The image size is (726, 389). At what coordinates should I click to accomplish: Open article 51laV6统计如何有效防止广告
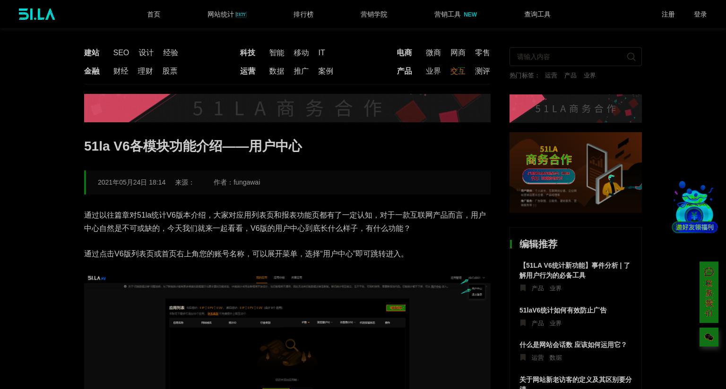(563, 310)
